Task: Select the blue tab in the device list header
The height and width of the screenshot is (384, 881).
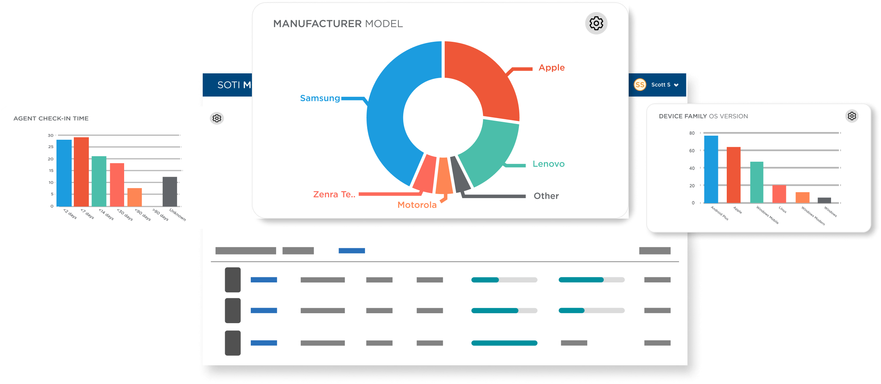Action: click(351, 251)
